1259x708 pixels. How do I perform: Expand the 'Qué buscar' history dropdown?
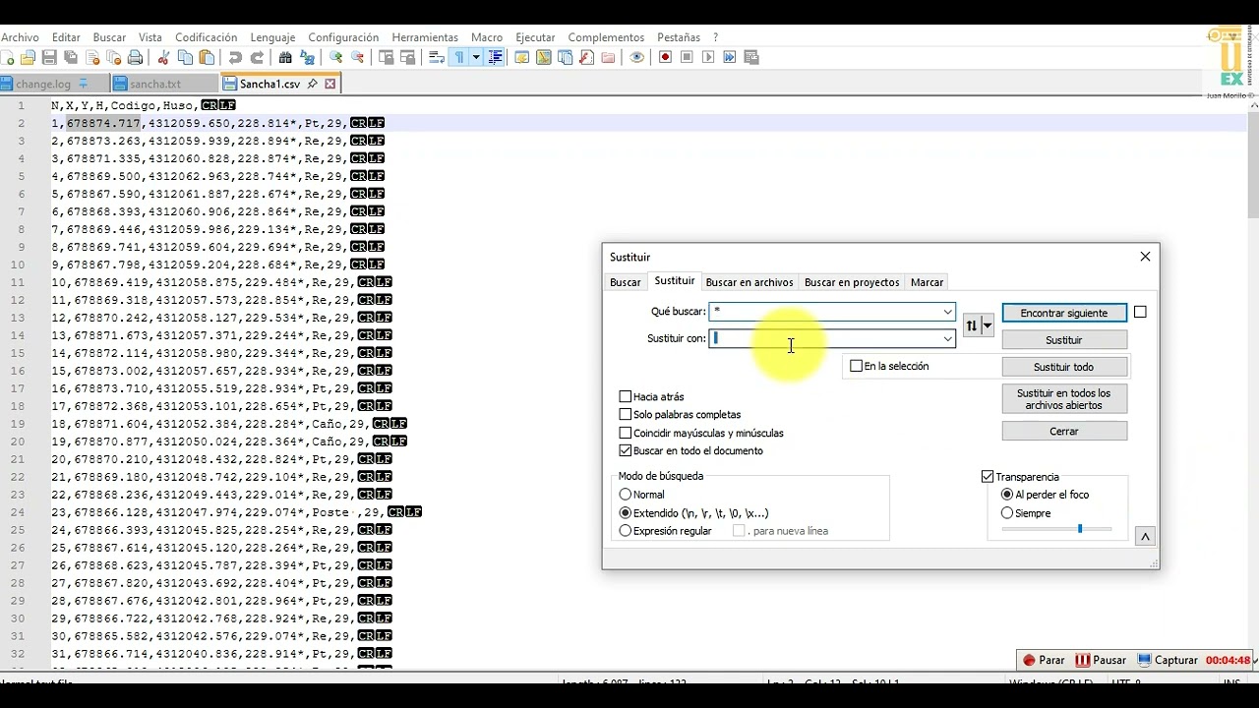click(x=947, y=312)
